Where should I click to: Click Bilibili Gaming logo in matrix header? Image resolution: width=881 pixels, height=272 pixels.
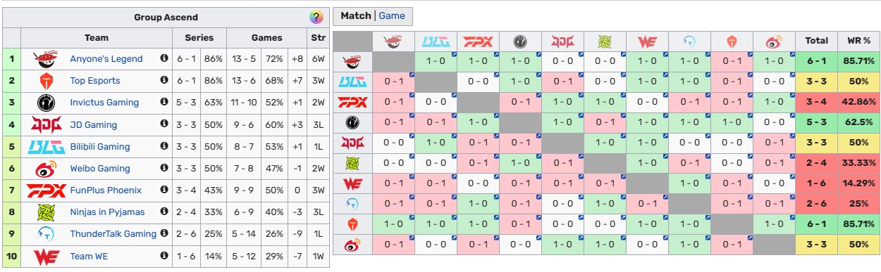coord(436,41)
